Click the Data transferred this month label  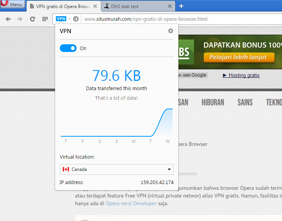[116, 89]
